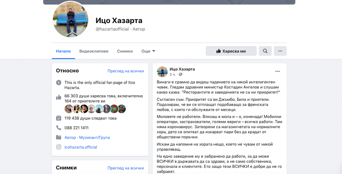Open the page's three-dot options menu

point(280,51)
